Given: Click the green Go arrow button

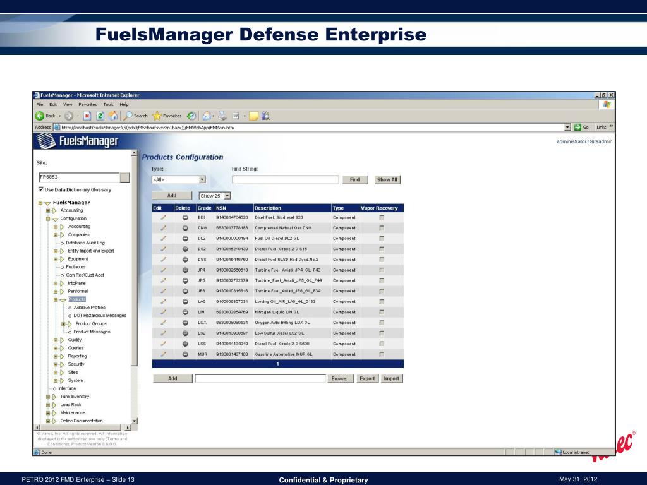Looking at the screenshot, I should pos(577,128).
